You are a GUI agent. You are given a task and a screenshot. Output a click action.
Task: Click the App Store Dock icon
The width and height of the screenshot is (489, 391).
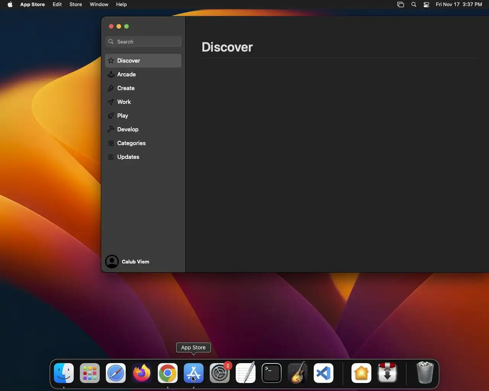coord(194,373)
